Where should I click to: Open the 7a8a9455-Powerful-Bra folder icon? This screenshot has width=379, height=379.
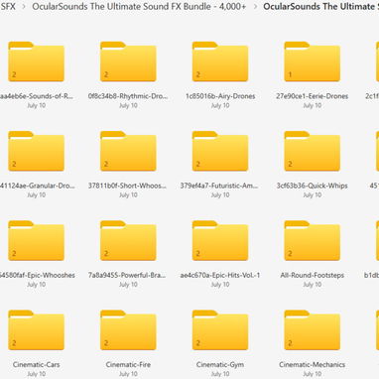pyautogui.click(x=128, y=241)
